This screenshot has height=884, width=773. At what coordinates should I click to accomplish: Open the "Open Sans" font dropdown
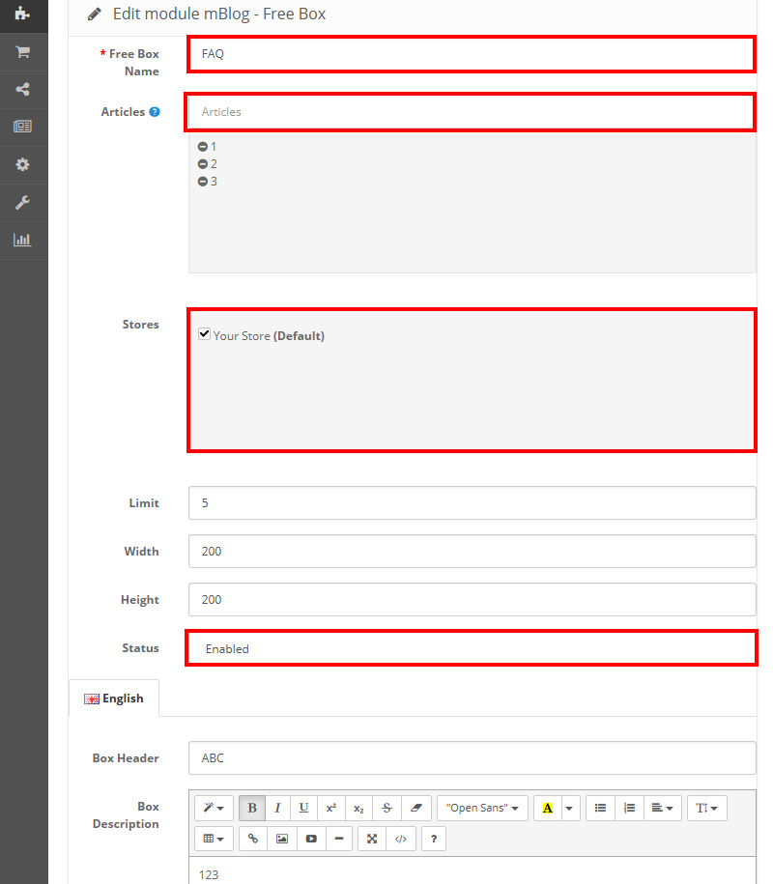(x=482, y=808)
